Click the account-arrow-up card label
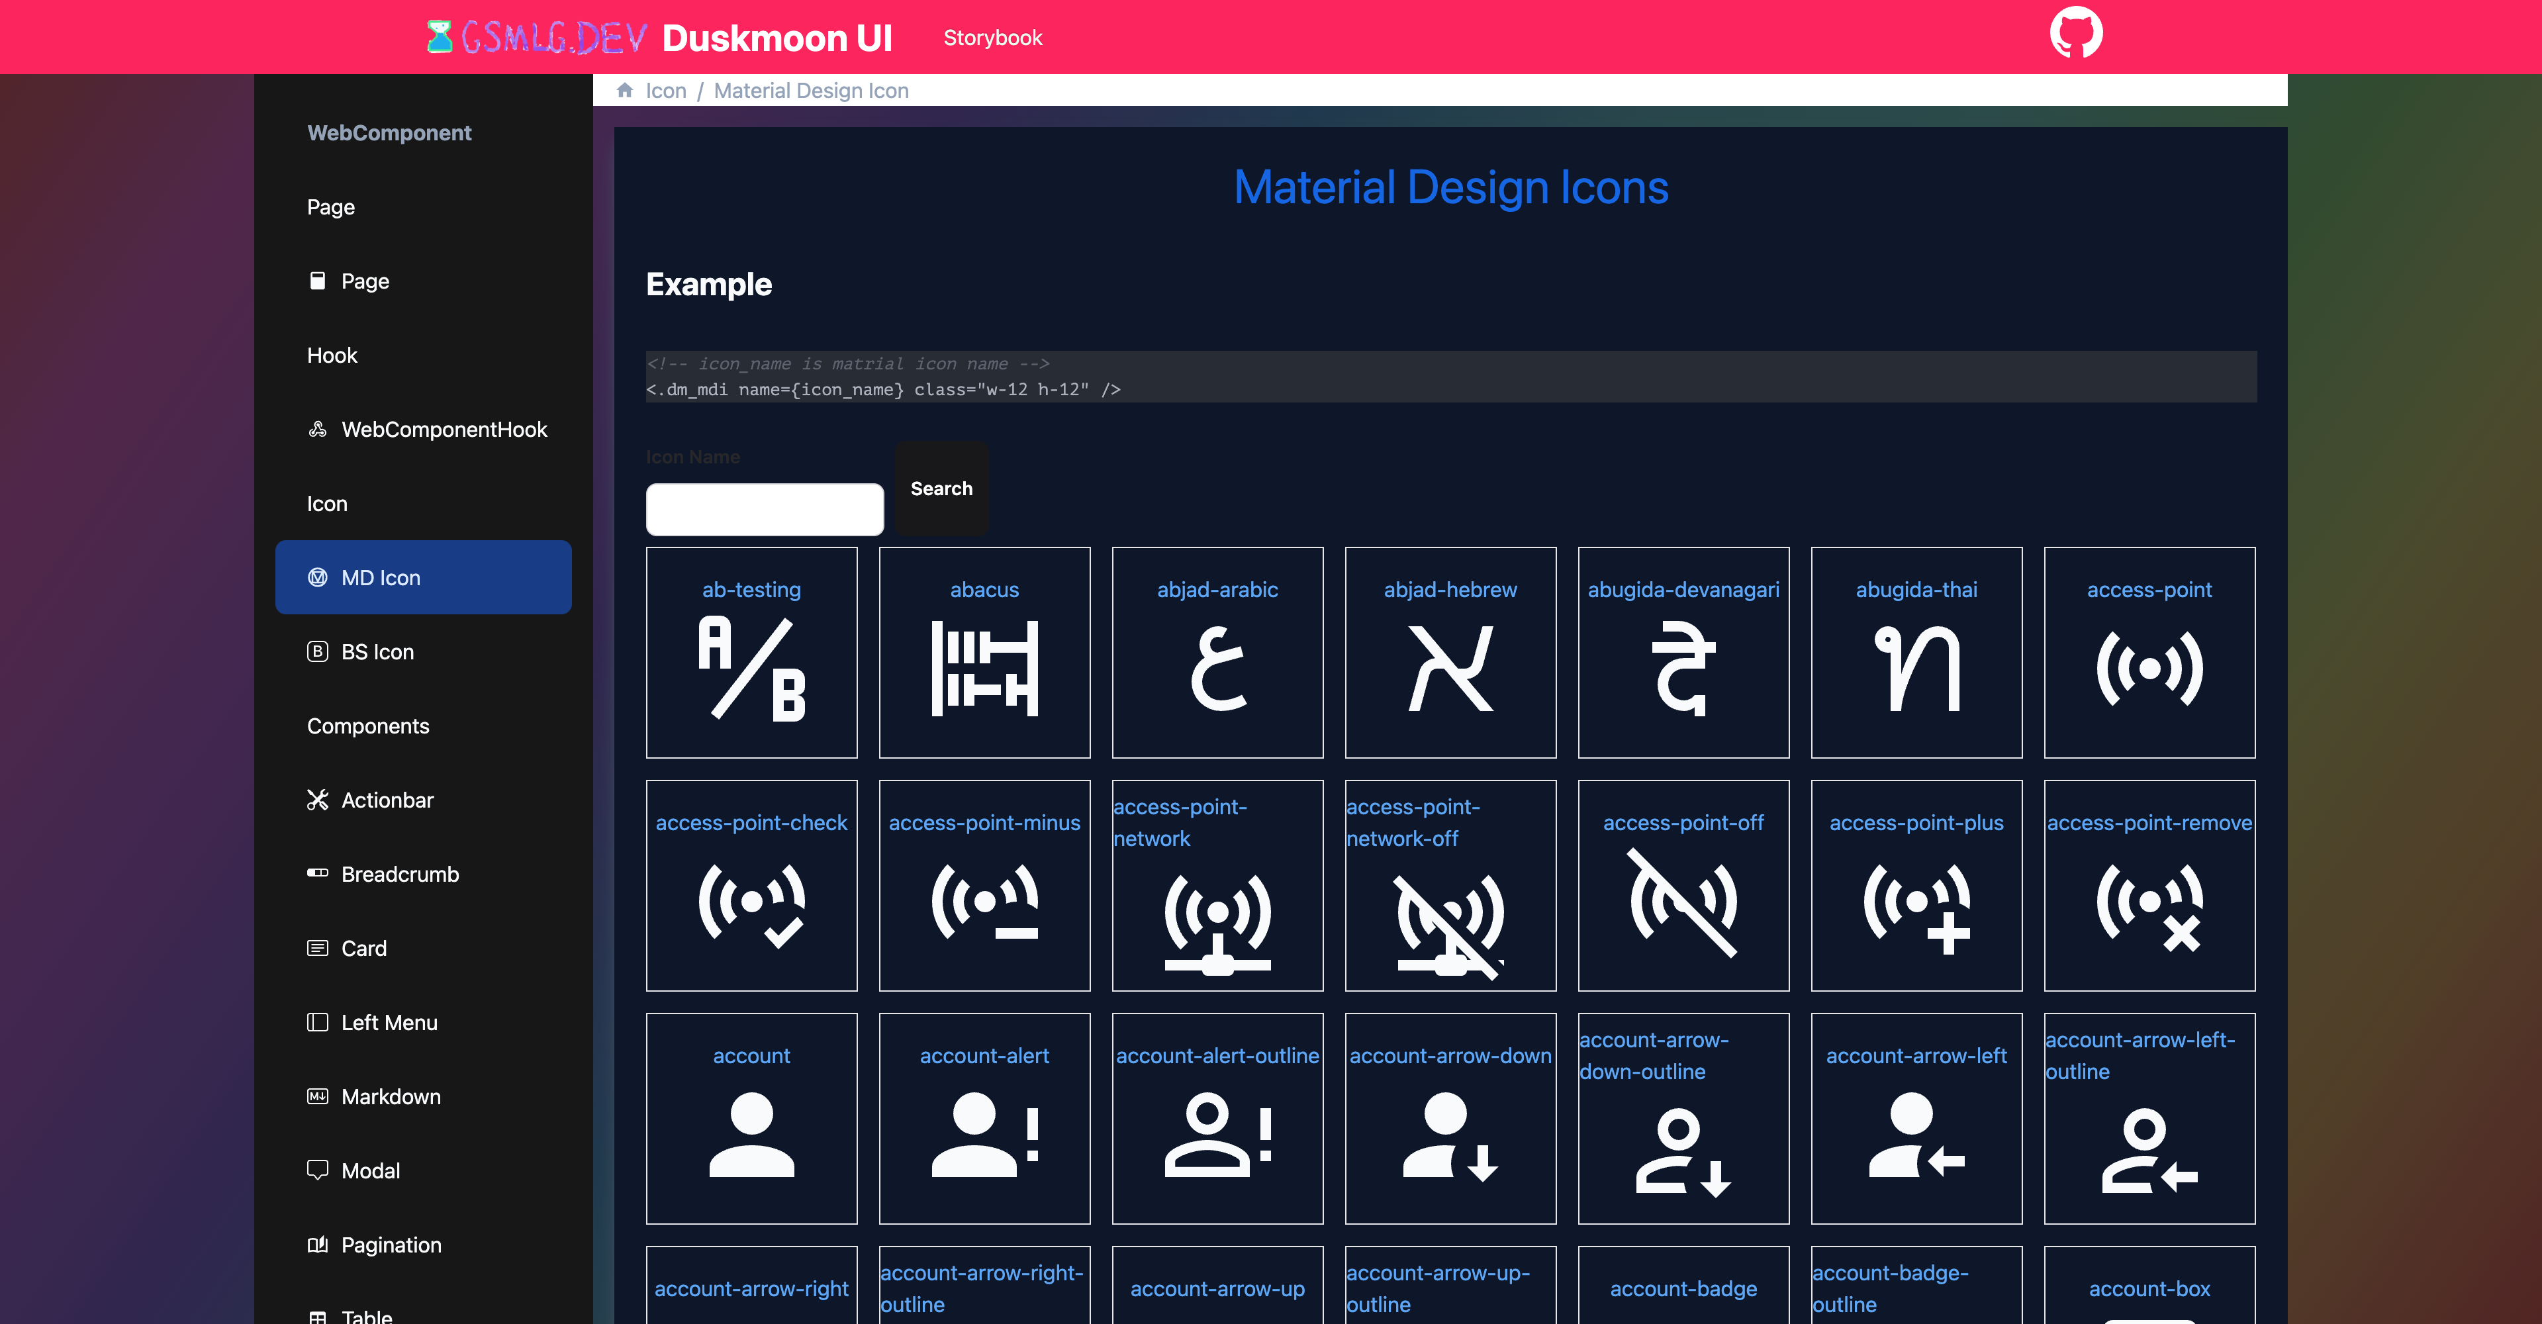This screenshot has height=1324, width=2542. click(1217, 1288)
